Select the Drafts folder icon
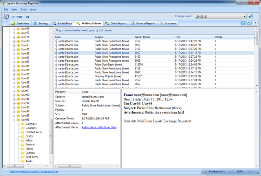Screen dimensions: 261x176 [x=22, y=136]
